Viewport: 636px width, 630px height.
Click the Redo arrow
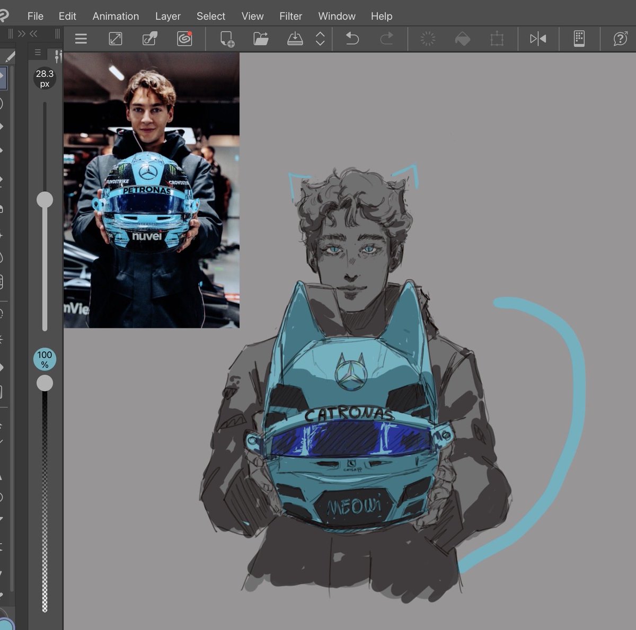pos(387,39)
